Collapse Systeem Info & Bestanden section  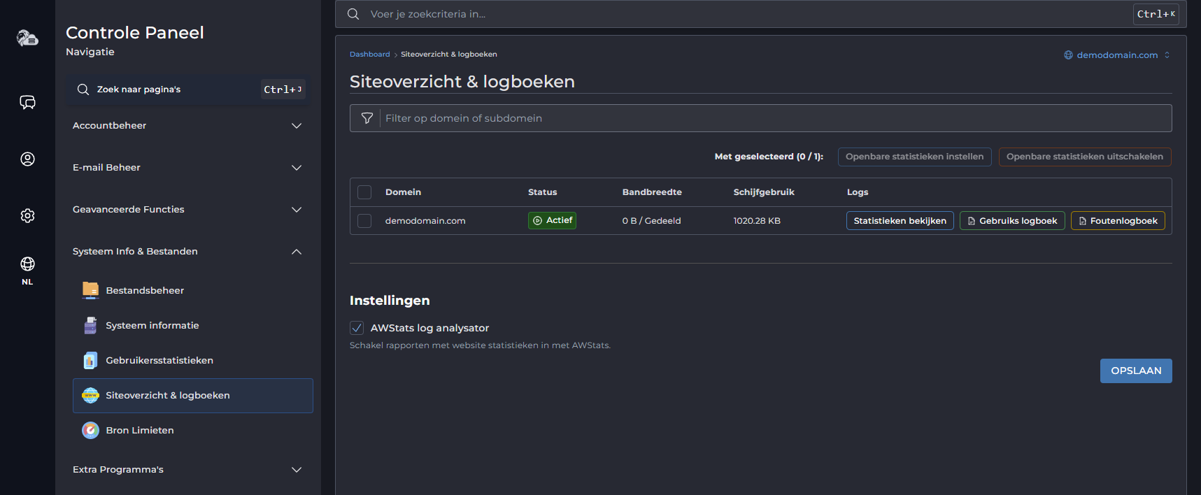click(187, 252)
